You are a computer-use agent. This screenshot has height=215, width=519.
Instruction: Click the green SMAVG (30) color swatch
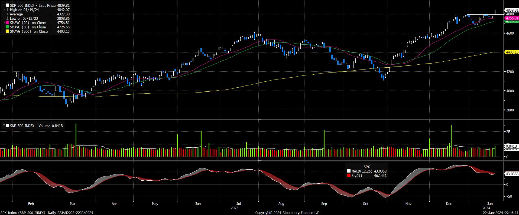pyautogui.click(x=7, y=27)
